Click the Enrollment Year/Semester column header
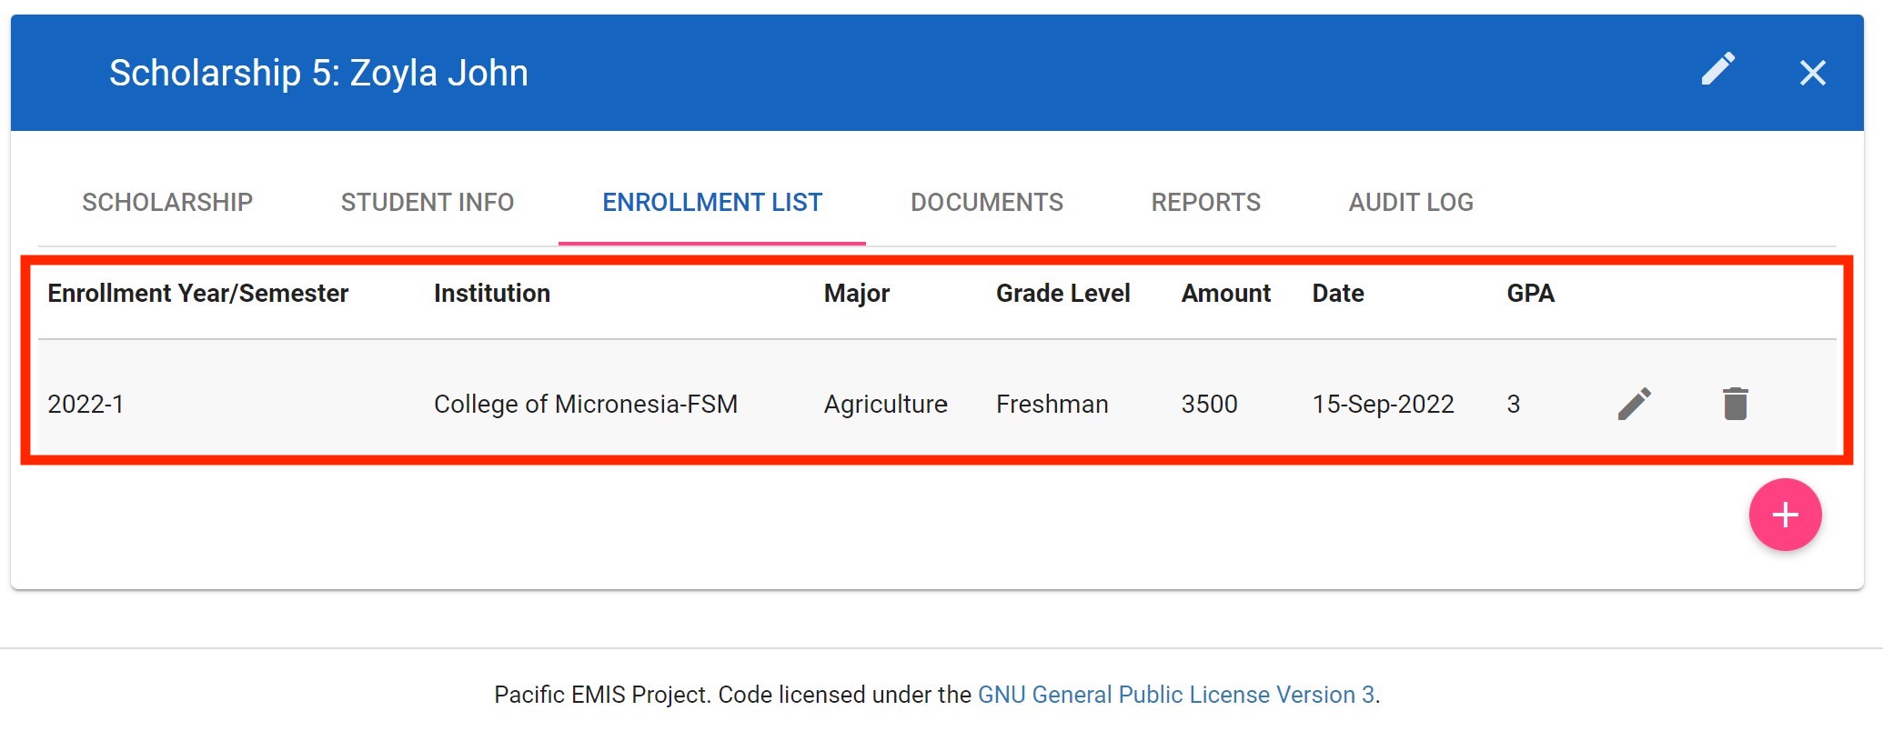This screenshot has width=1883, height=751. pos(197,294)
